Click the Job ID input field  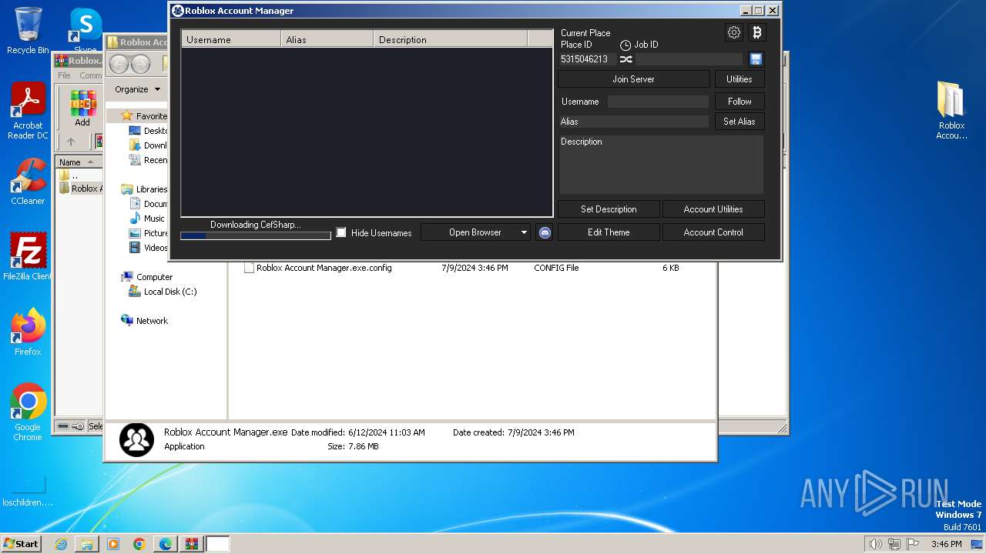click(x=689, y=59)
